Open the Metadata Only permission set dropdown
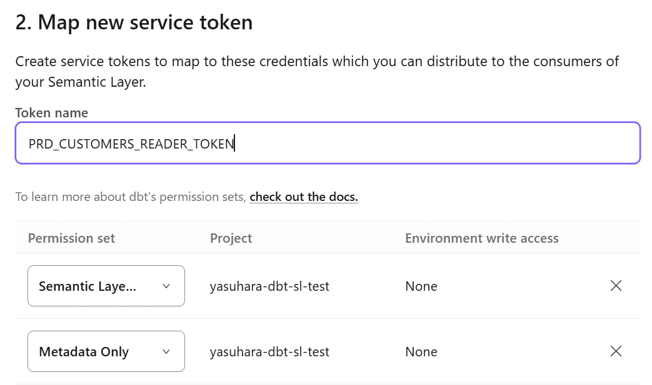This screenshot has width=652, height=385. pos(106,351)
